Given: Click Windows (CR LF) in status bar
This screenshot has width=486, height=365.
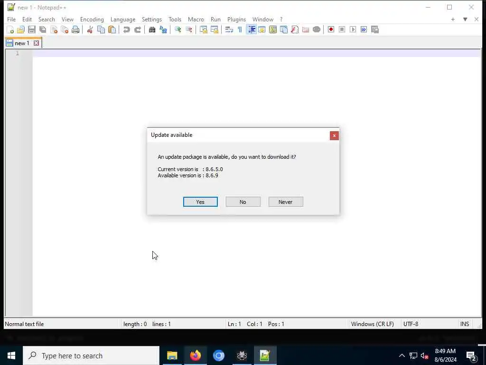Looking at the screenshot, I should point(372,324).
